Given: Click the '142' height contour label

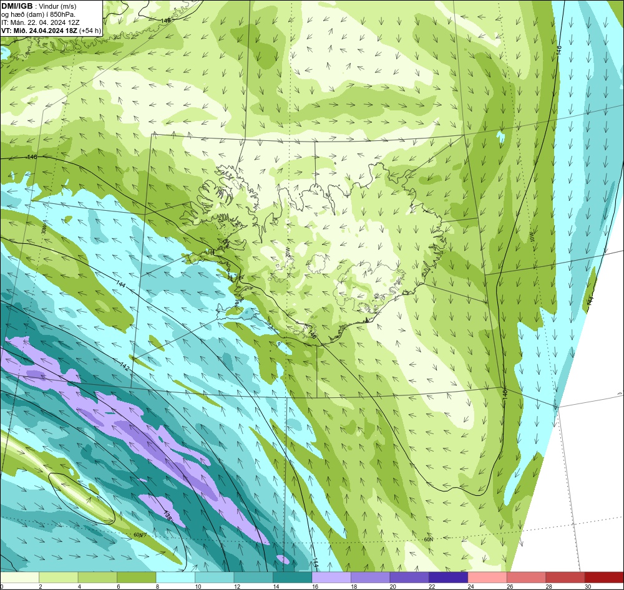Looking at the screenshot, I should coord(125,365).
